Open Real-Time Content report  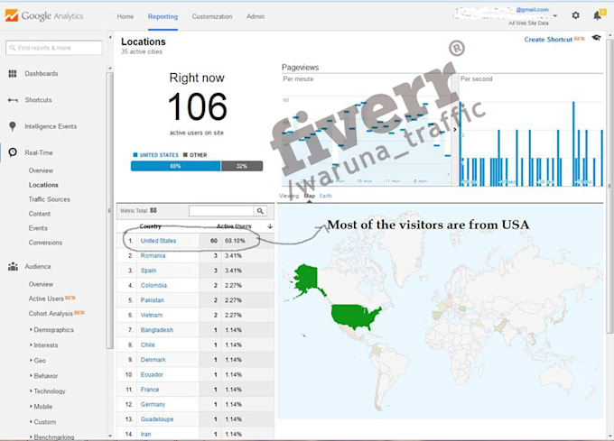(x=40, y=214)
